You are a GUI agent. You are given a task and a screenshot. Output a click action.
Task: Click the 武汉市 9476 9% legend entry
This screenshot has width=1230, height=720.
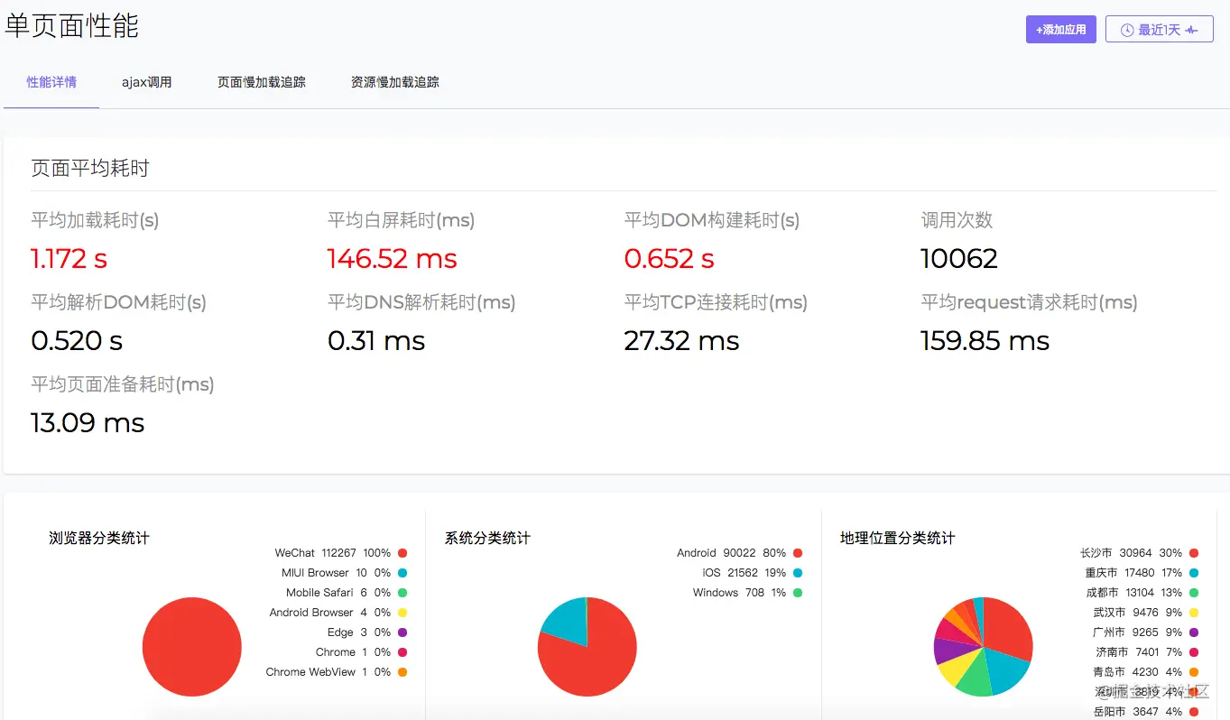pos(1145,613)
